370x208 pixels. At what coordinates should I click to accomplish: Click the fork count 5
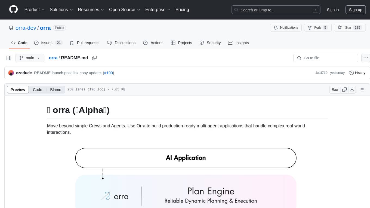(x=325, y=27)
